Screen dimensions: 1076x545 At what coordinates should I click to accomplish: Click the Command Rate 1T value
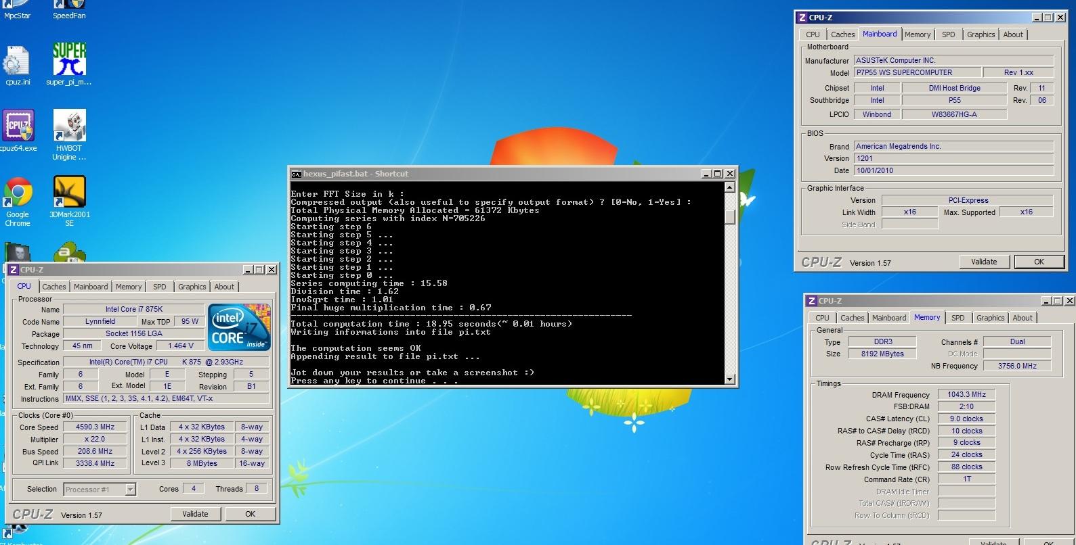[966, 479]
